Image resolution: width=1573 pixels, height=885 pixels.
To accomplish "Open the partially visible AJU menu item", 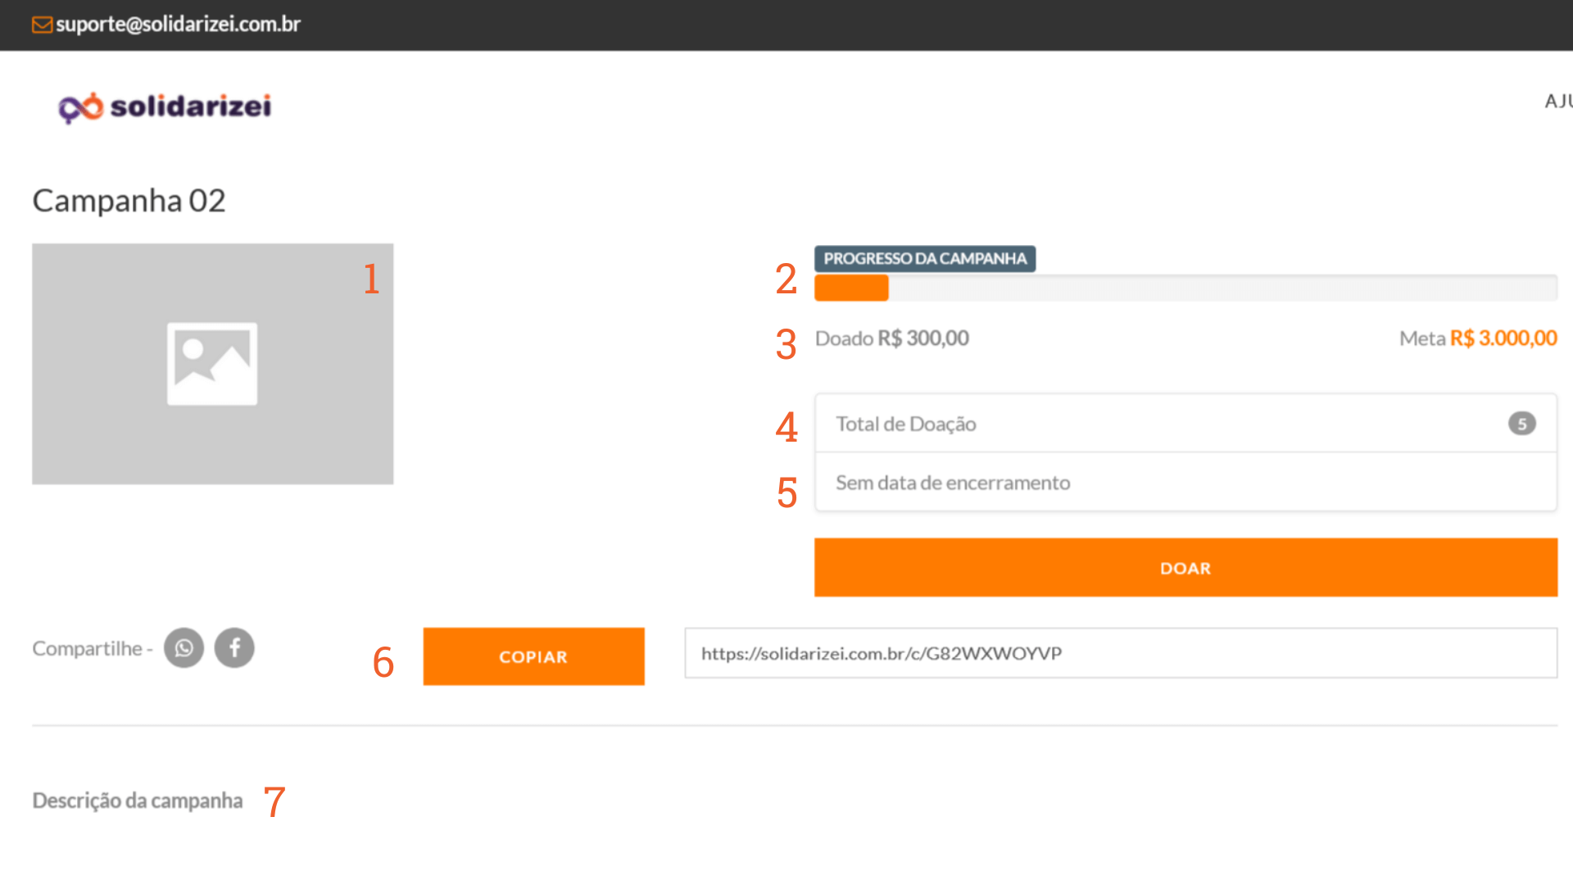I will (x=1557, y=102).
